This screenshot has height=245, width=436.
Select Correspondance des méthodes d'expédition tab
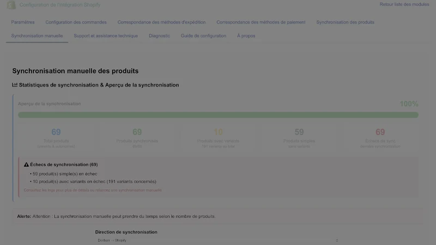point(161,22)
